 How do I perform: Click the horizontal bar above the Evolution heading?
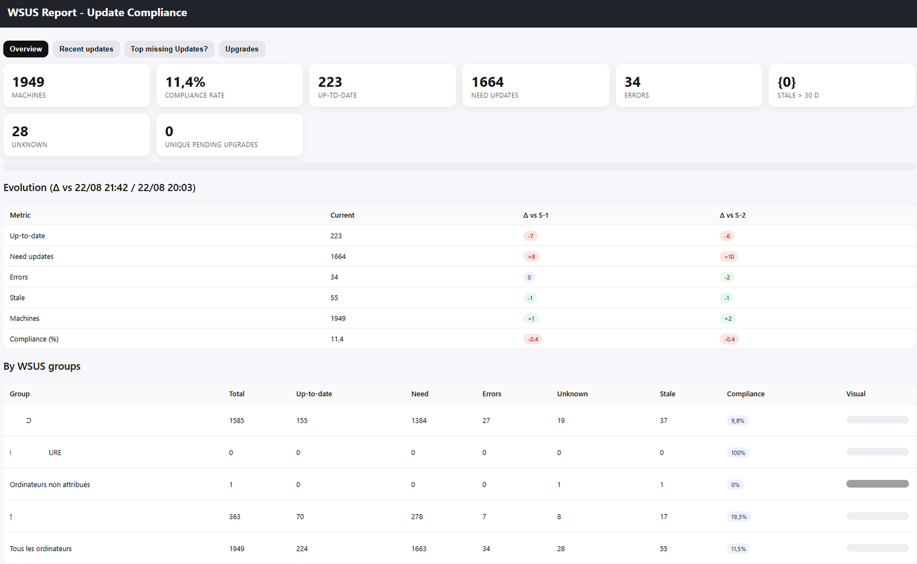pyautogui.click(x=458, y=167)
